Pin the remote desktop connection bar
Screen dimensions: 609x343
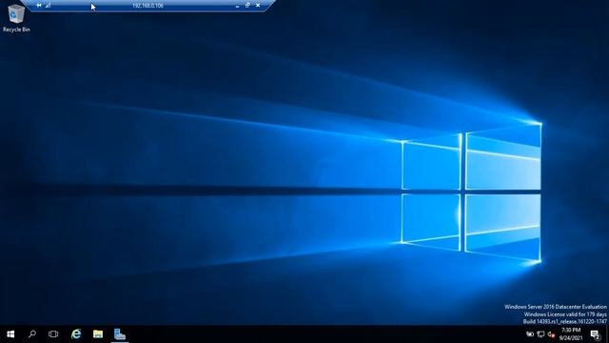tap(39, 6)
